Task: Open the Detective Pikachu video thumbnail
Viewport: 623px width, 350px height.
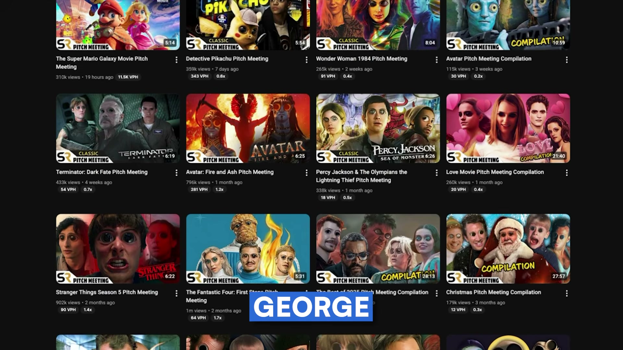Action: (x=248, y=25)
